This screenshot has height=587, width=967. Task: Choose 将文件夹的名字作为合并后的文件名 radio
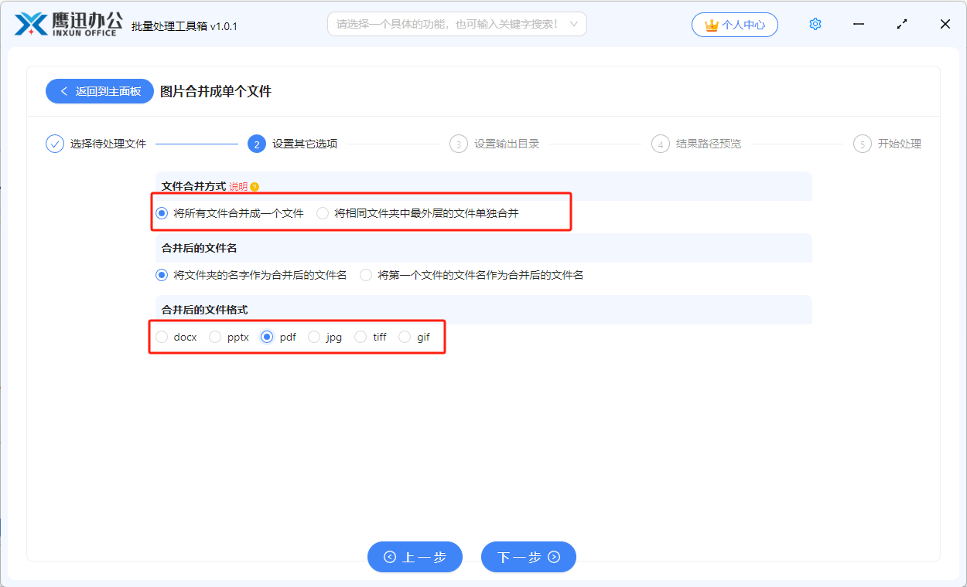point(251,275)
